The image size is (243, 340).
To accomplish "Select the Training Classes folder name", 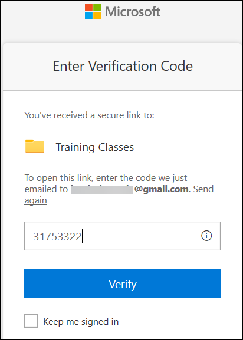I will pyautogui.click(x=95, y=147).
